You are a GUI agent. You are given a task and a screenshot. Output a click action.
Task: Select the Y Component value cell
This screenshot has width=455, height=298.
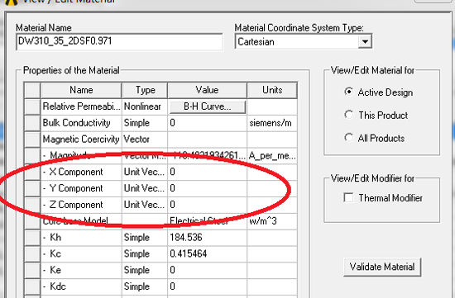click(x=207, y=188)
